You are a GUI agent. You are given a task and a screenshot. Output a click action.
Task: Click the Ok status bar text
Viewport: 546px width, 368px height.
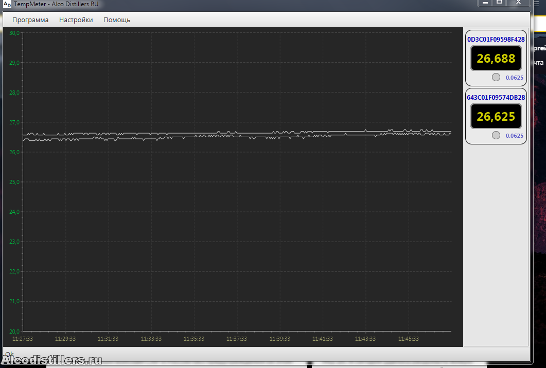click(x=9, y=354)
